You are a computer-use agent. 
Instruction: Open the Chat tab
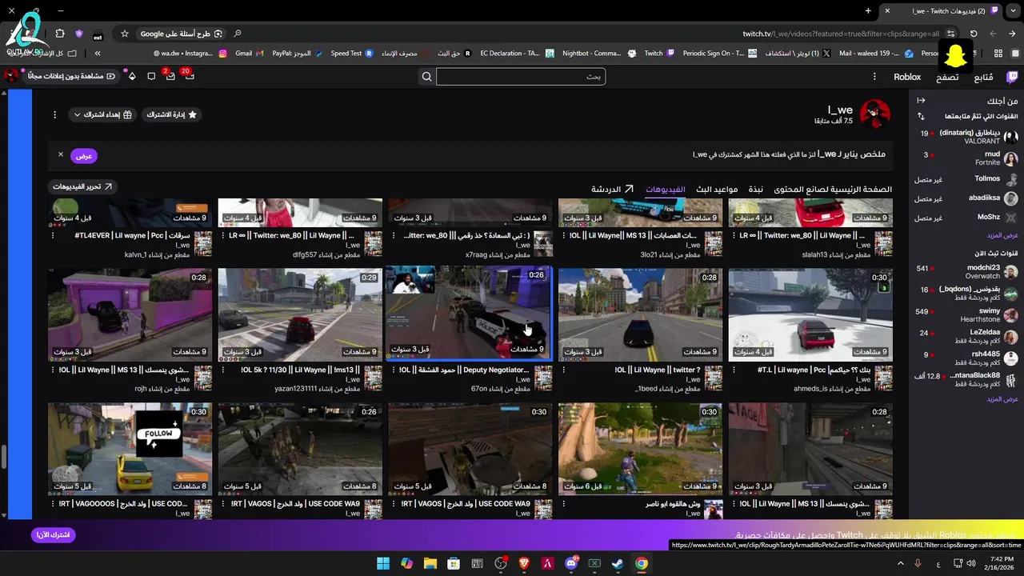coord(613,190)
